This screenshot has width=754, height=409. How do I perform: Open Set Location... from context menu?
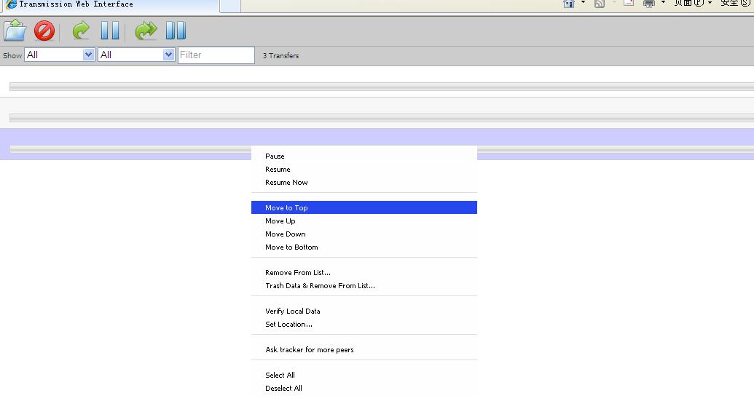(x=364, y=324)
